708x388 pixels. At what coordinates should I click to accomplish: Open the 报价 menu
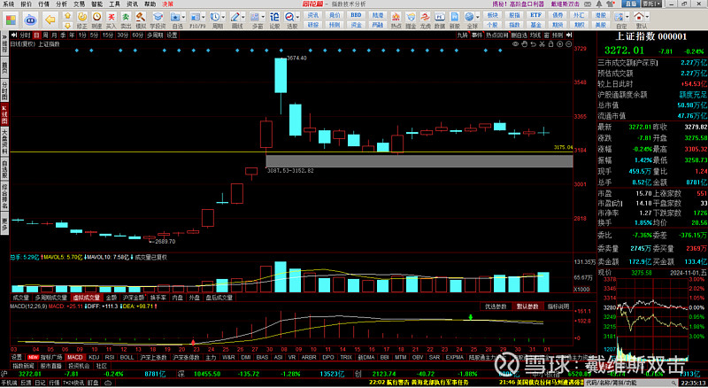27,4
